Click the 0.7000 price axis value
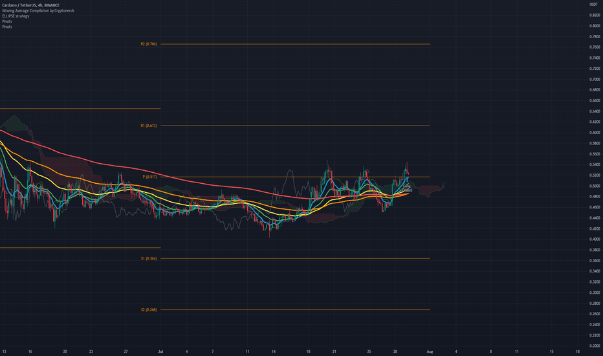 (595, 79)
